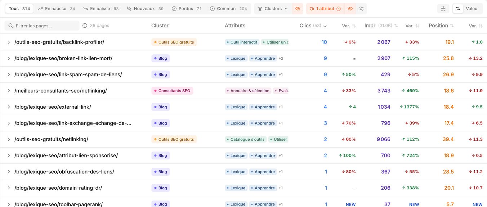This screenshot has height=207, width=487.
Task: Open attribute filter settings sliders icon
Action: [x=361, y=9]
